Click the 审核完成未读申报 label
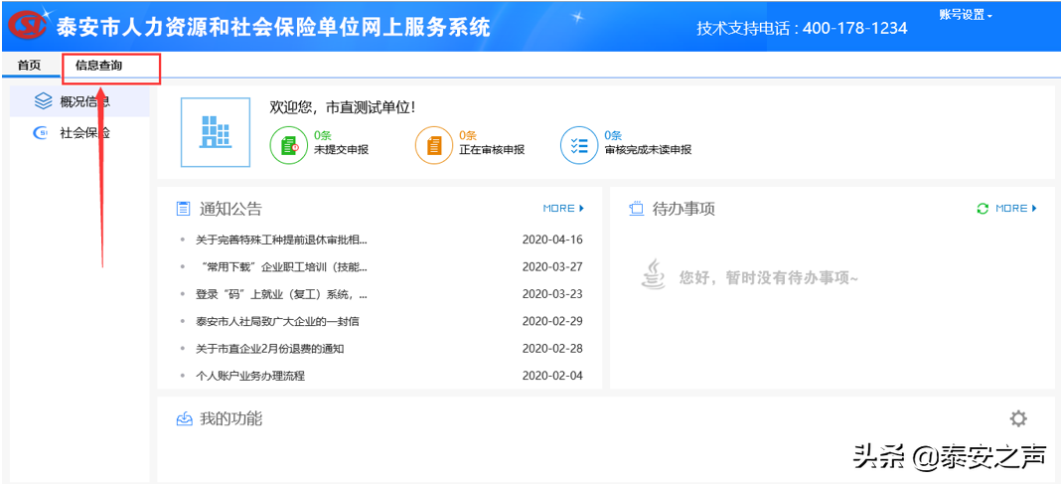The width and height of the screenshot is (1061, 484). (649, 150)
